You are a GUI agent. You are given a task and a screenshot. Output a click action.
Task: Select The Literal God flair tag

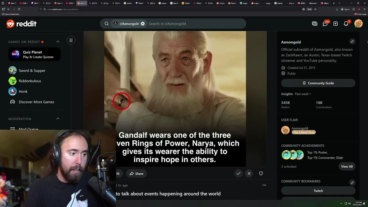[x=304, y=132]
